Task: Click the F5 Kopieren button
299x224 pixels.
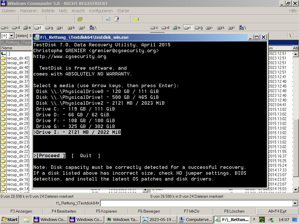Action: click(x=106, y=211)
